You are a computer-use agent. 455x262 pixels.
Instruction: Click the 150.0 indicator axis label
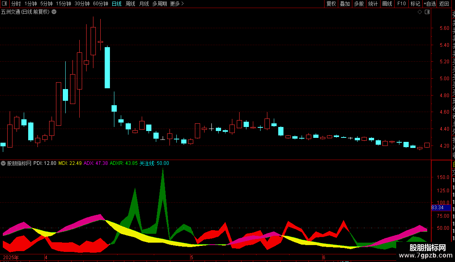coord(443,177)
